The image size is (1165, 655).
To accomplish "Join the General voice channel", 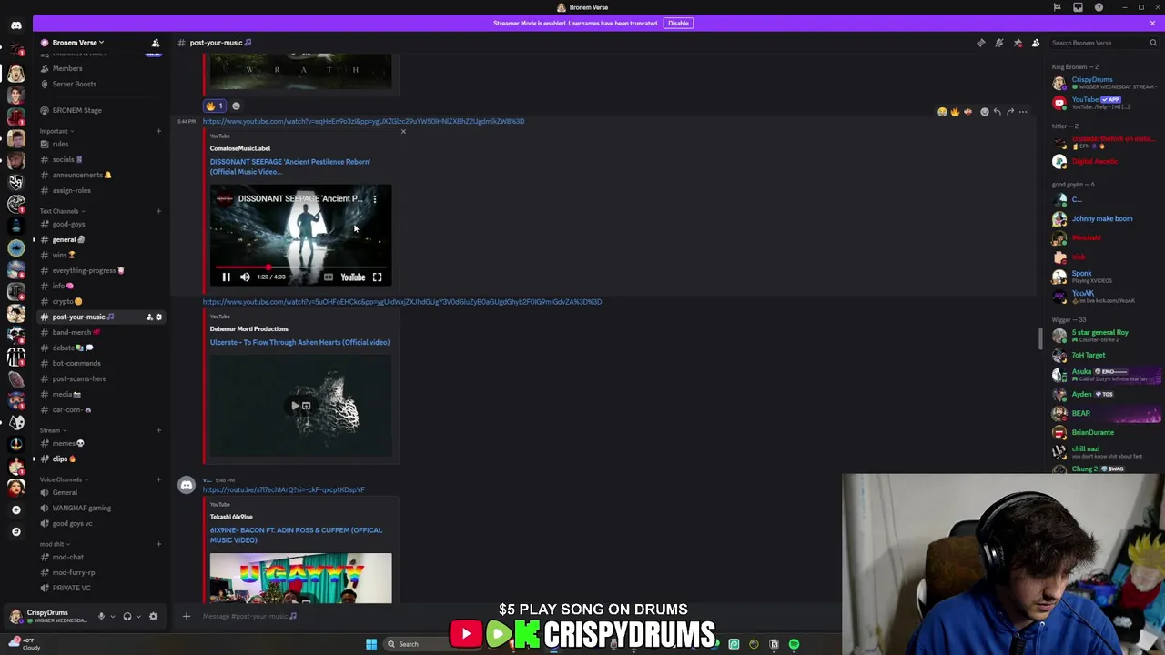I will tap(100, 492).
